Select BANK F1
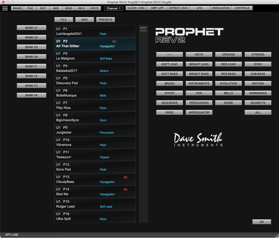The height and width of the screenshot is (238, 279). 32,66
